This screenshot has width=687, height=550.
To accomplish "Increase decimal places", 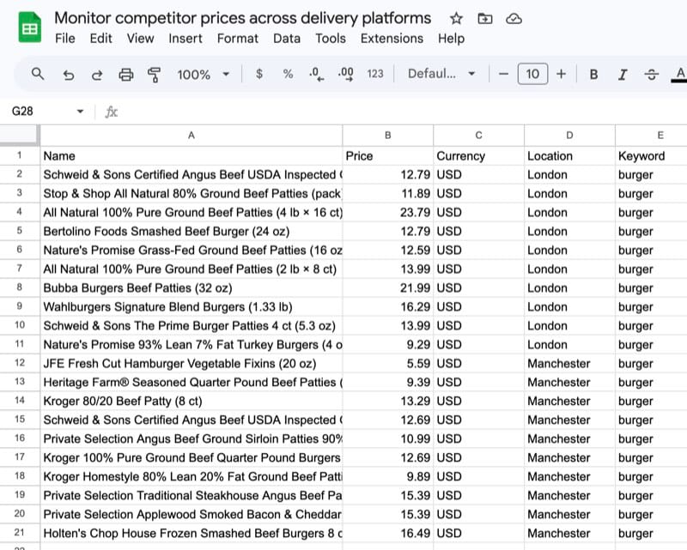I will 346,74.
